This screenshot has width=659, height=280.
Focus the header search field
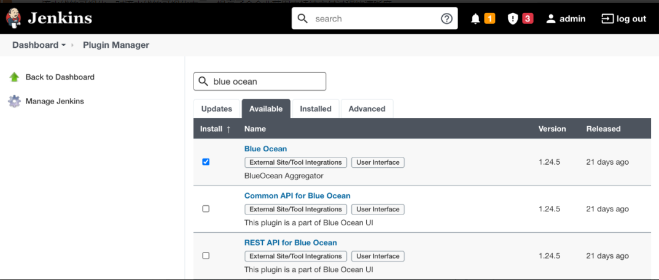[374, 18]
